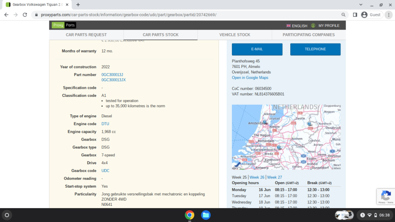
Task: Open Wi-Fi status in system tray
Action: click(369, 215)
